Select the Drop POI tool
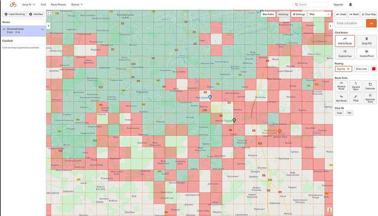Image resolution: width=378 pixels, height=216 pixels. (x=366, y=41)
